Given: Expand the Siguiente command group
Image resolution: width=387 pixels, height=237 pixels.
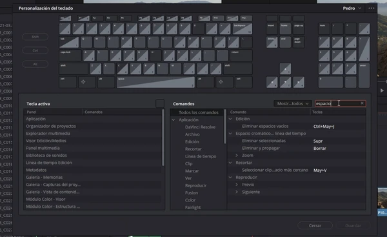Looking at the screenshot, I should pos(237,192).
